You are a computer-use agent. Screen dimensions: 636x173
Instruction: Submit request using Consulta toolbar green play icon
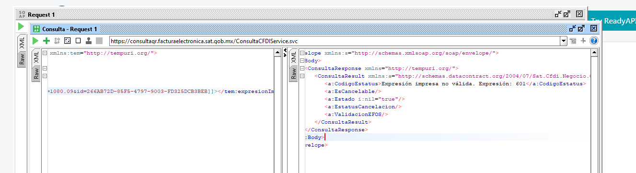[36, 41]
